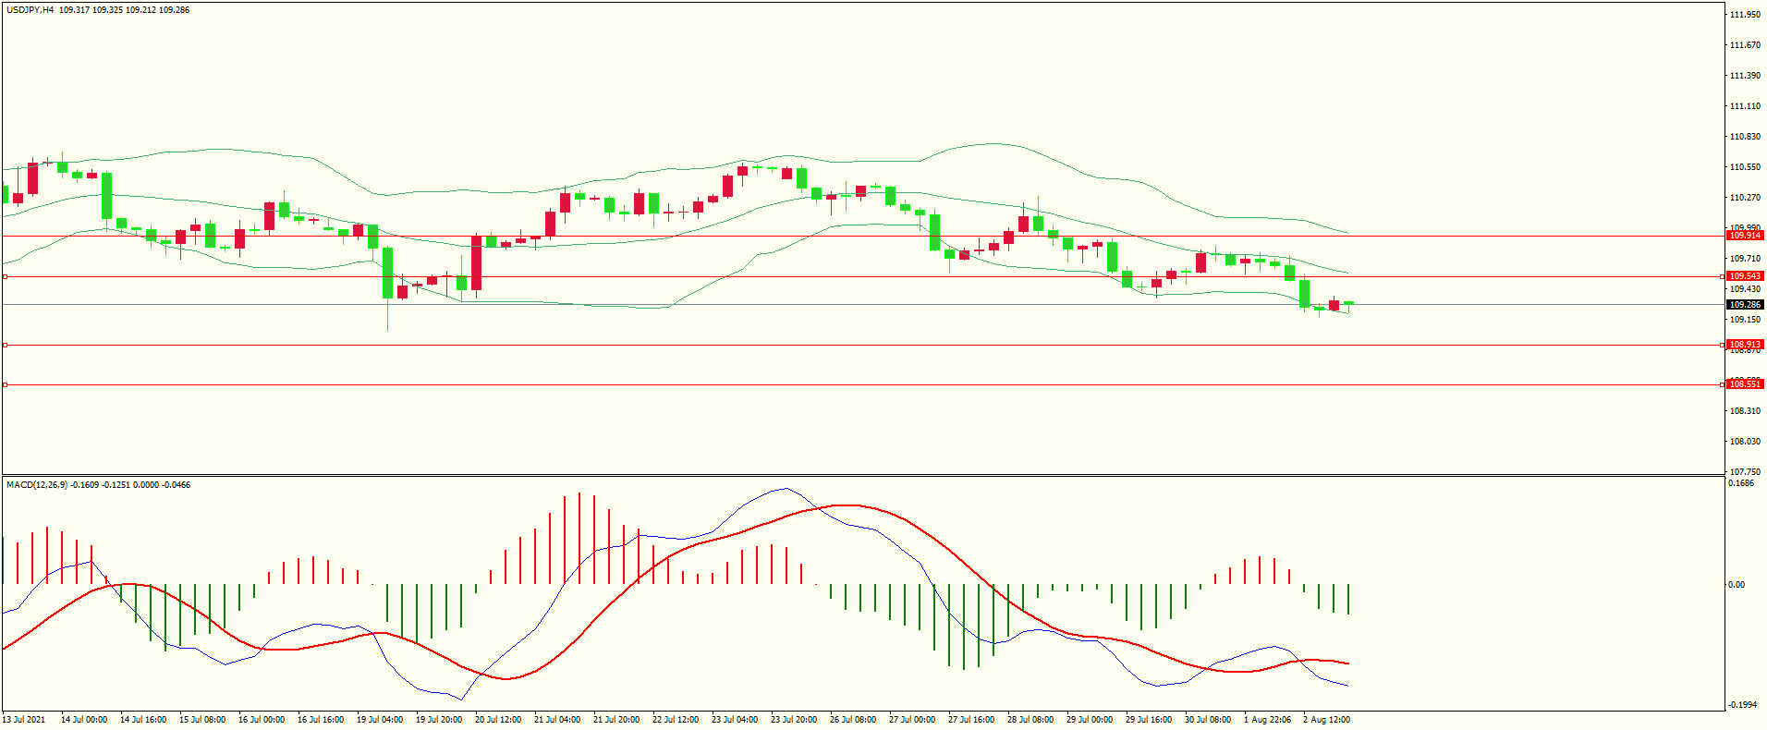
Task: Click the USDJPY,H4 chart title text
Action: click(x=30, y=10)
